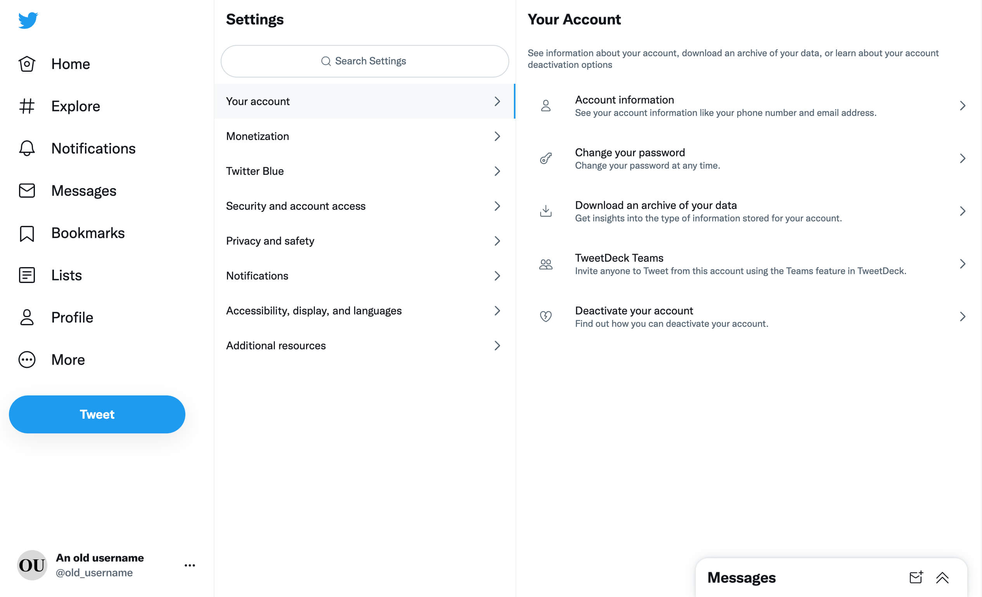The height and width of the screenshot is (597, 982).
Task: Click the Twitter bird logo
Action: point(28,20)
